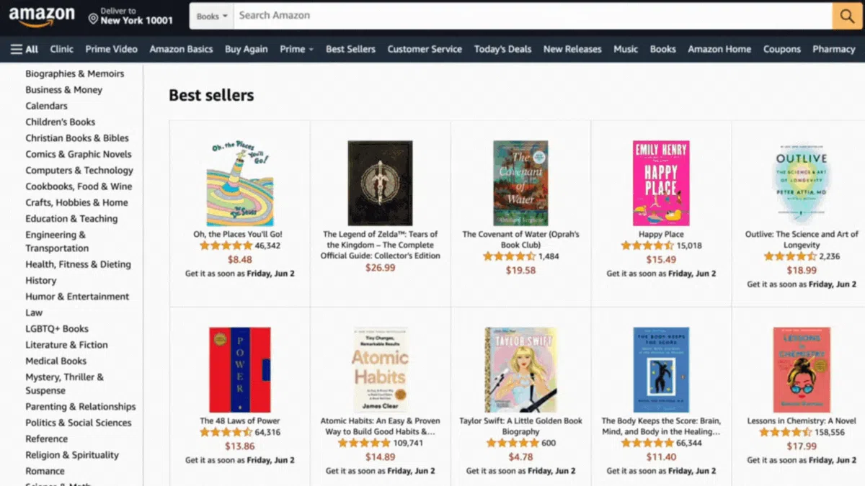Click the Zelda Tears of the Kingdom cover
The width and height of the screenshot is (865, 486).
click(380, 183)
